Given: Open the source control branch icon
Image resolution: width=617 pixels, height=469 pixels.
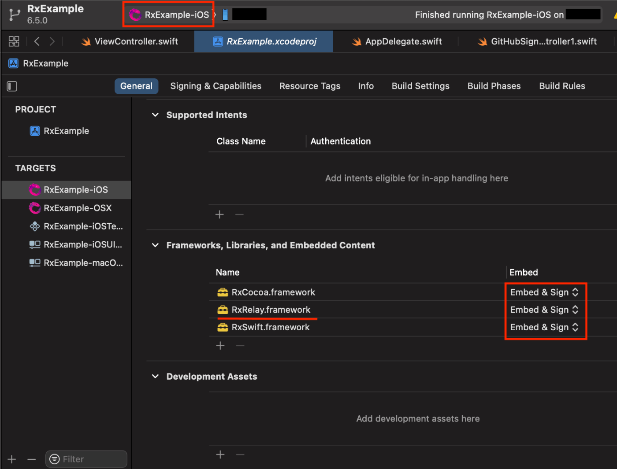Looking at the screenshot, I should point(15,15).
